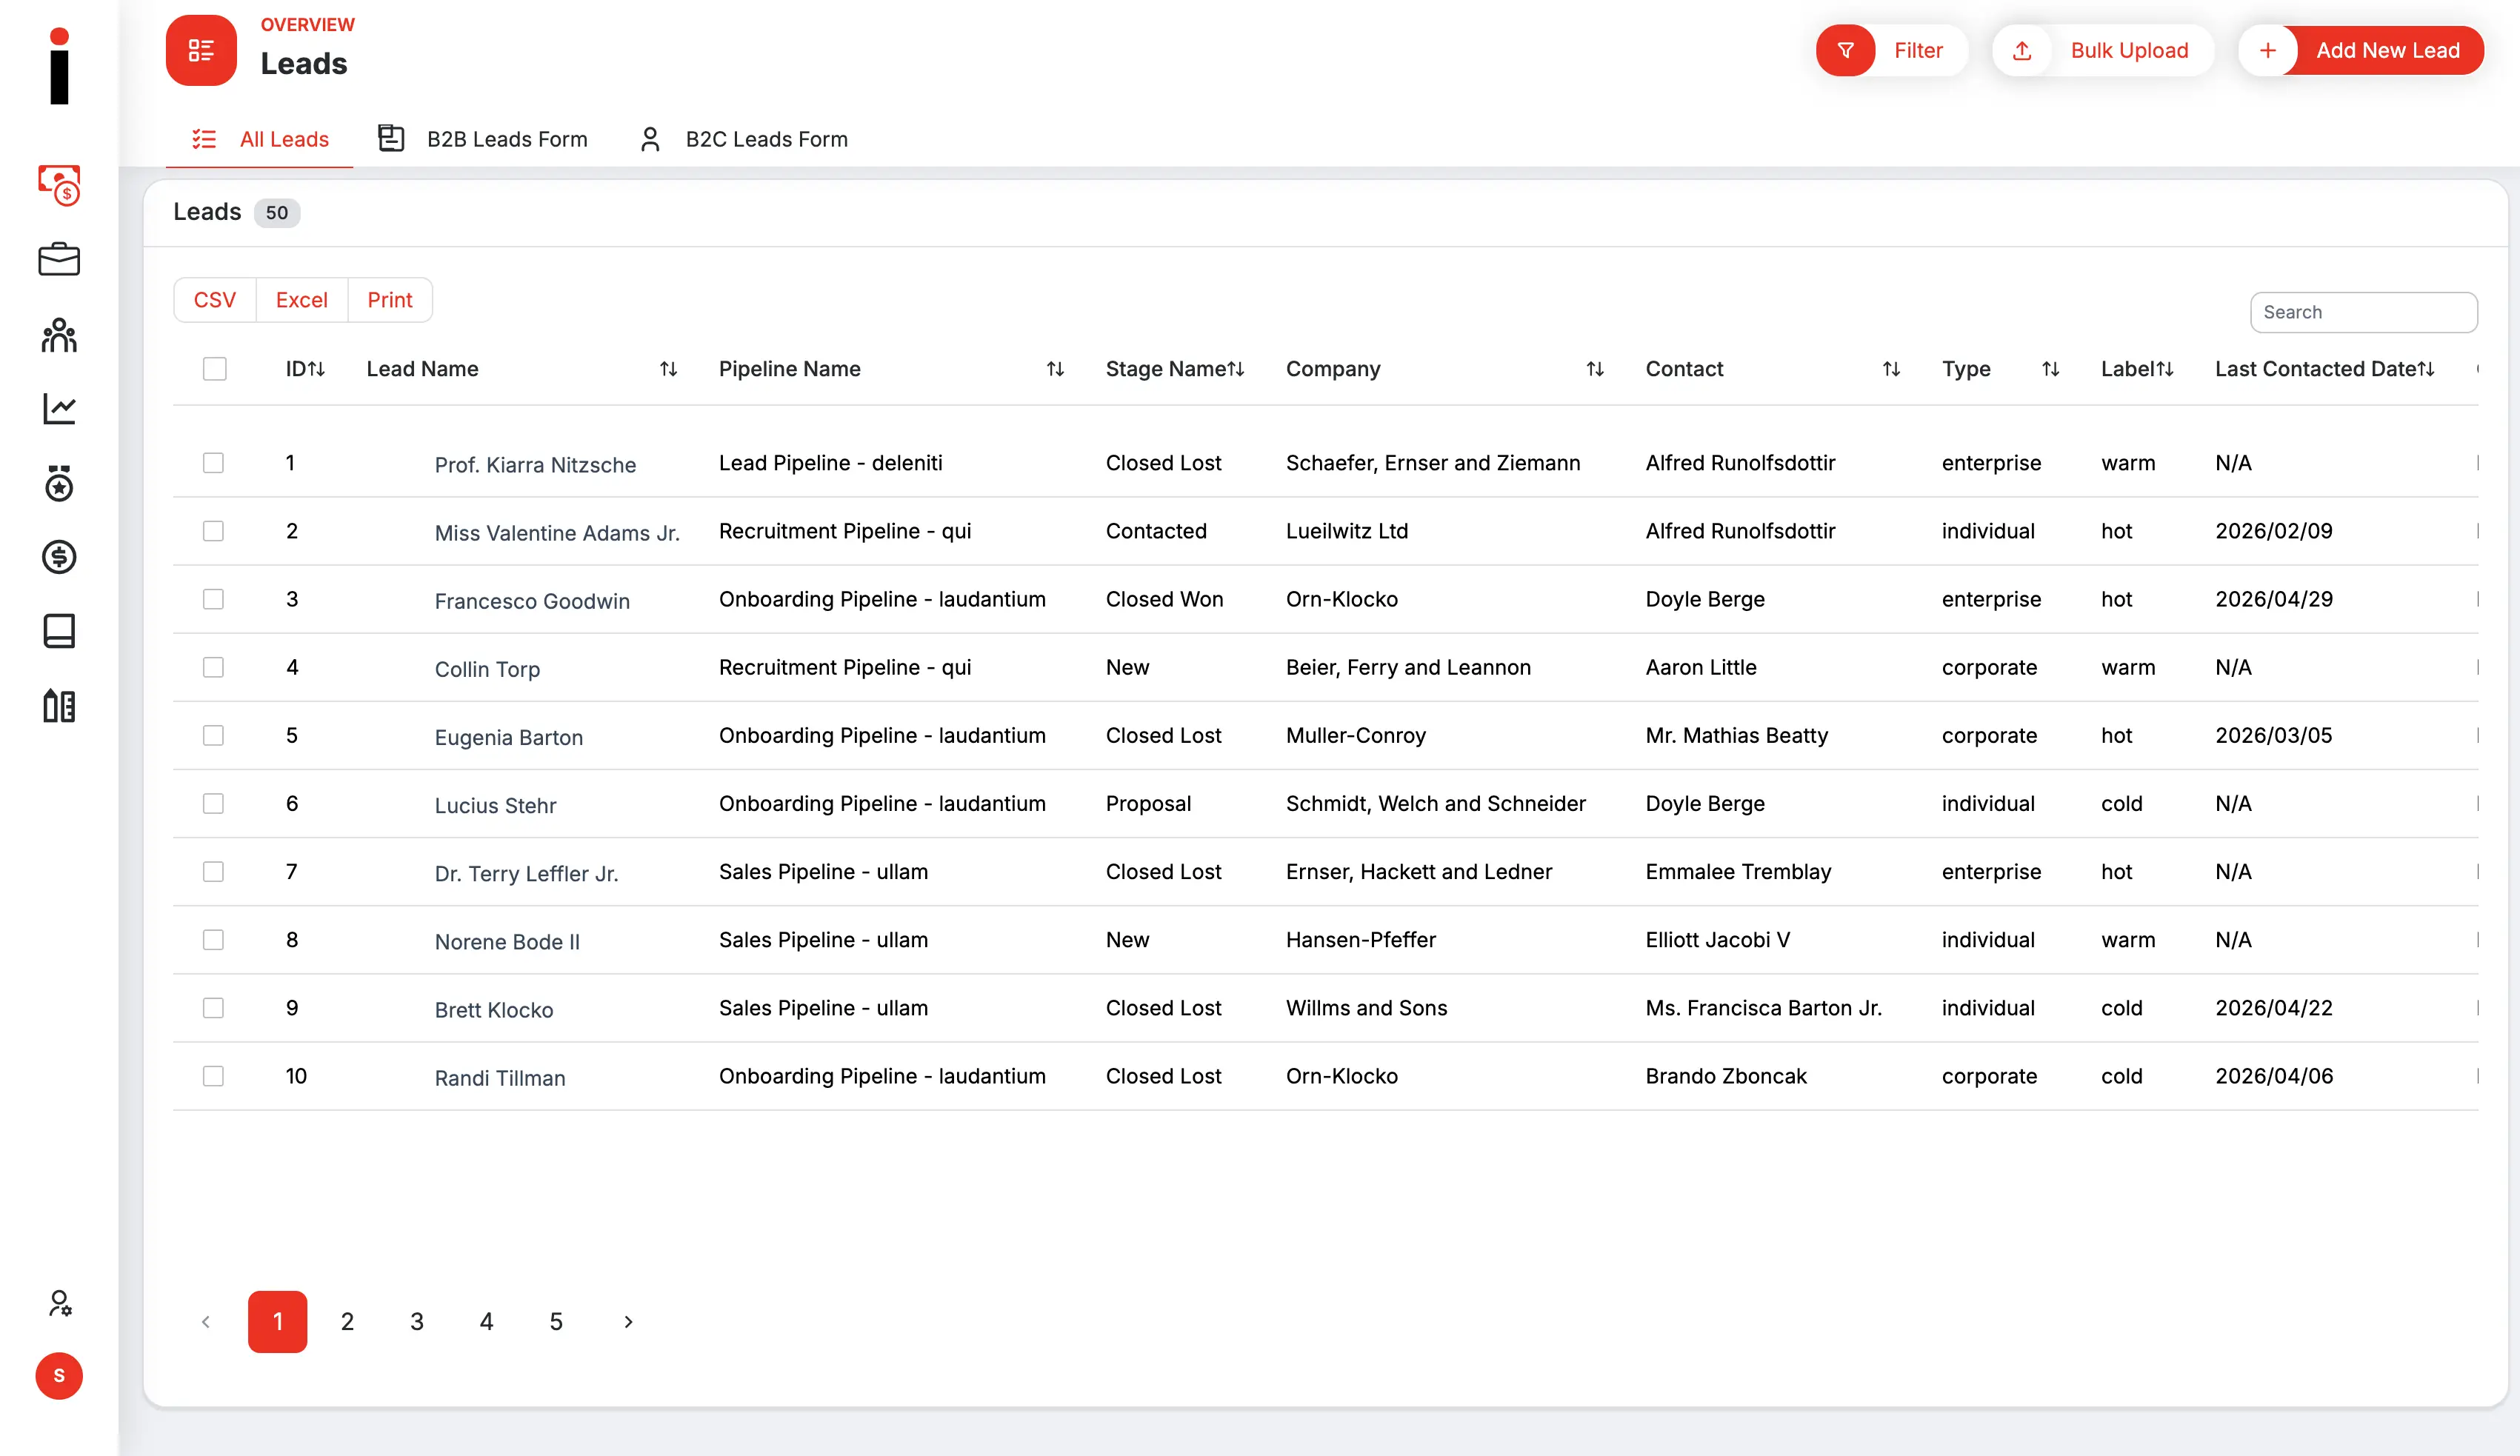This screenshot has height=1456, width=2520.
Task: Check the row for Eugenia Barton
Action: pyautogui.click(x=213, y=735)
